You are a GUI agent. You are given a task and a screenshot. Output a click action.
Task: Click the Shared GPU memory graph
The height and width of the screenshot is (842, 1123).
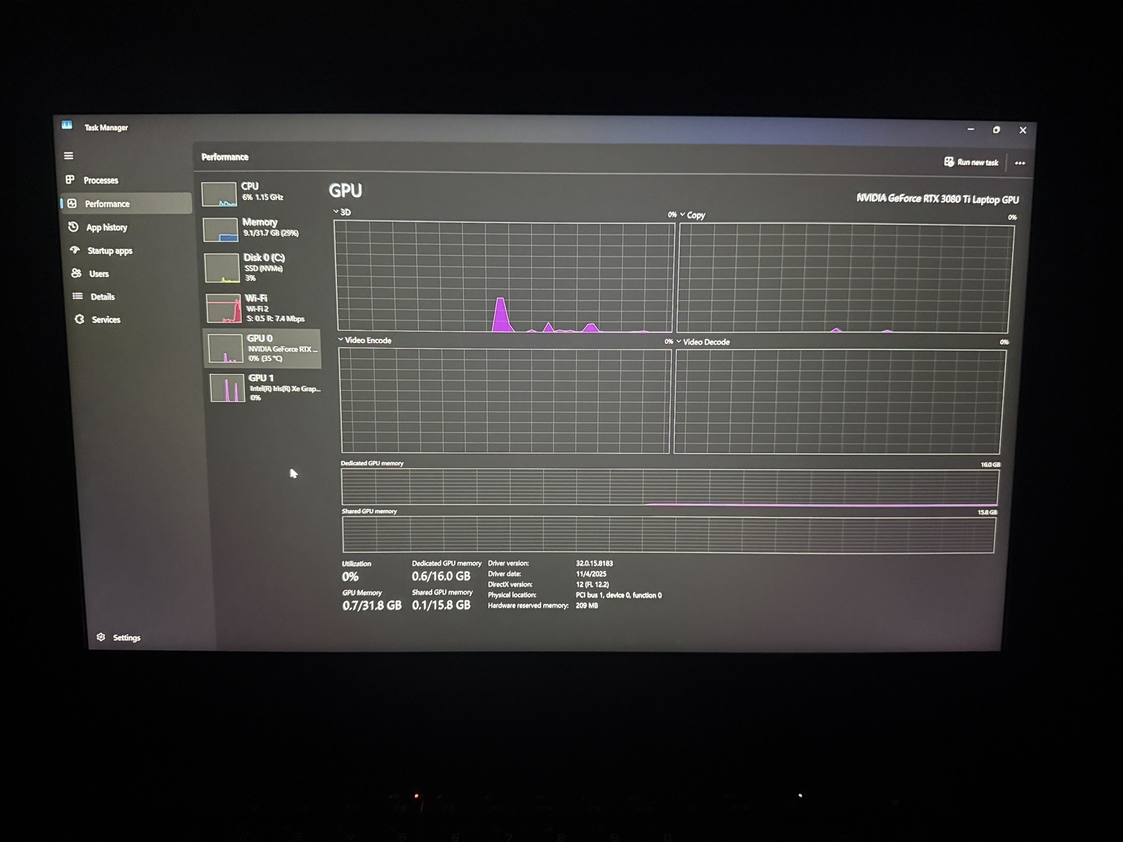click(x=668, y=535)
